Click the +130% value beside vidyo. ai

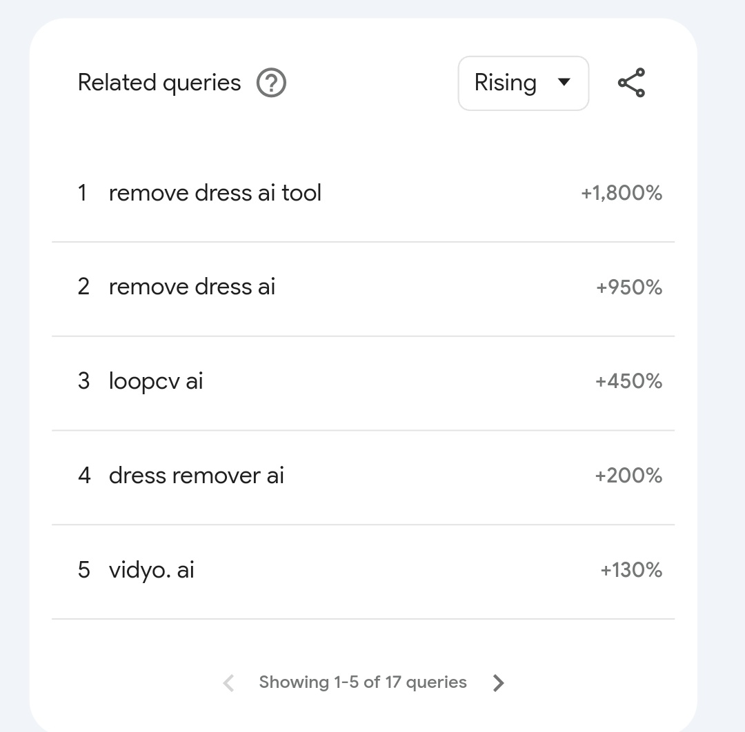631,570
